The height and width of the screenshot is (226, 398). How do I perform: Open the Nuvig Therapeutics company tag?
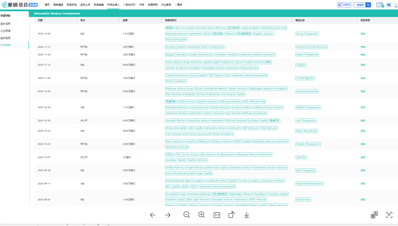tap(307, 34)
